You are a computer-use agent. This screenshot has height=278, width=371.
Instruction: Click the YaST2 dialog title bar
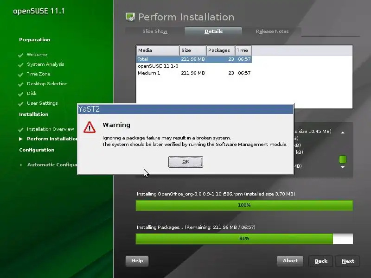(x=185, y=109)
